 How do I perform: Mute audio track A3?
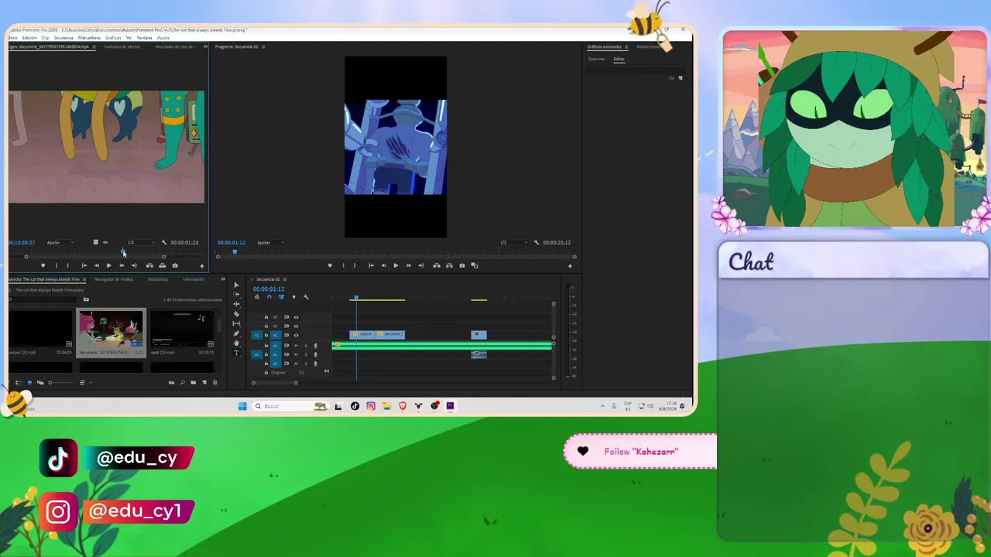click(x=296, y=363)
